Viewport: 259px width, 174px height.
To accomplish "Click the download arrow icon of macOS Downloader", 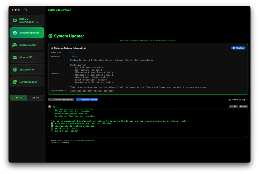I will click(15, 20).
